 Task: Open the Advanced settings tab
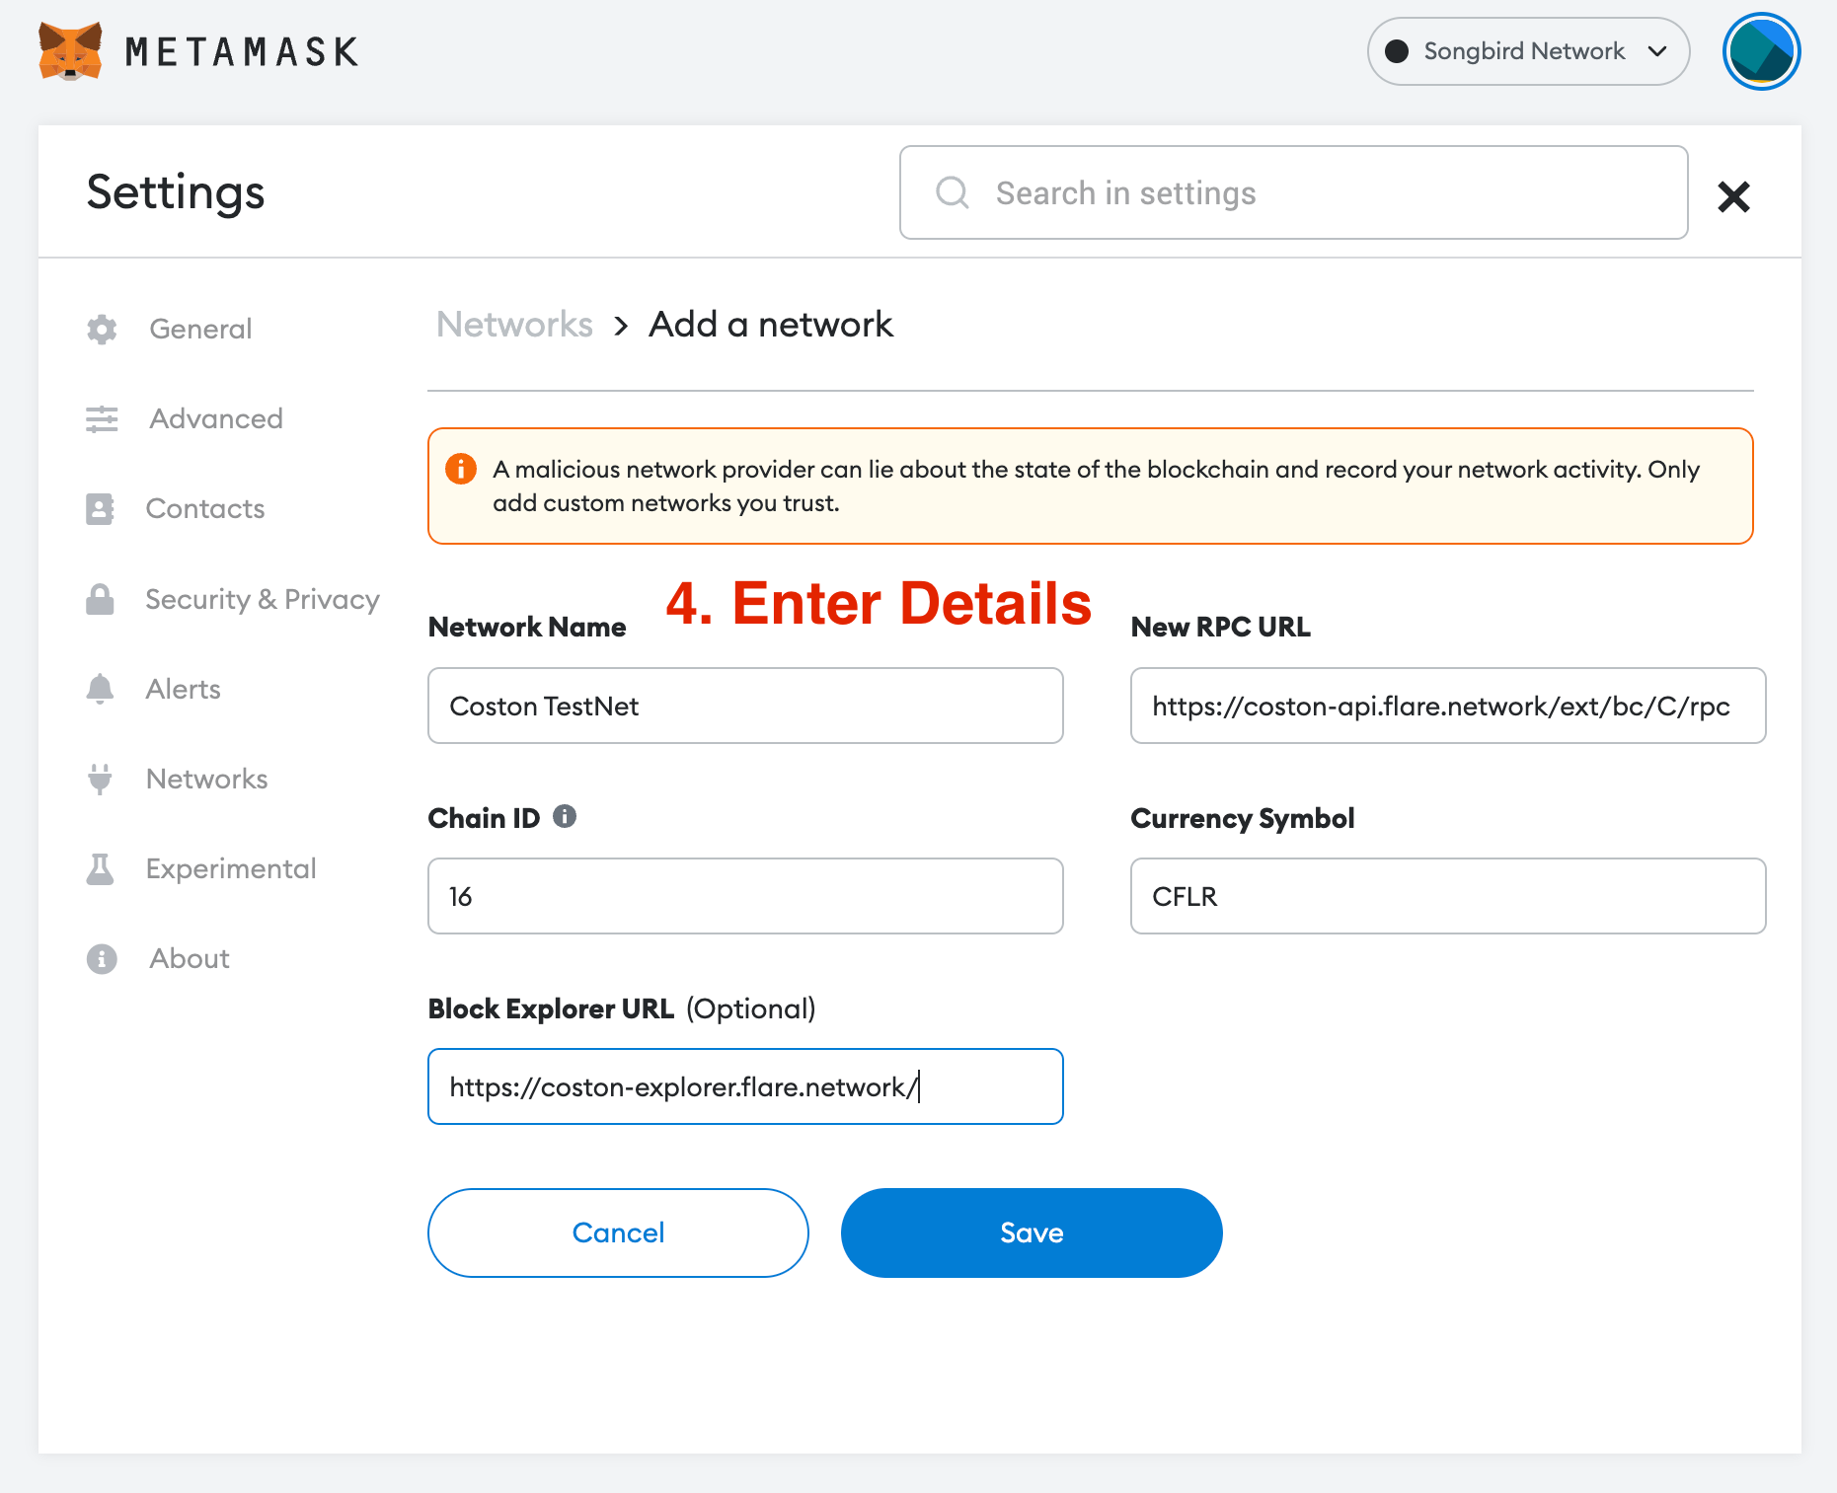pyautogui.click(x=216, y=419)
